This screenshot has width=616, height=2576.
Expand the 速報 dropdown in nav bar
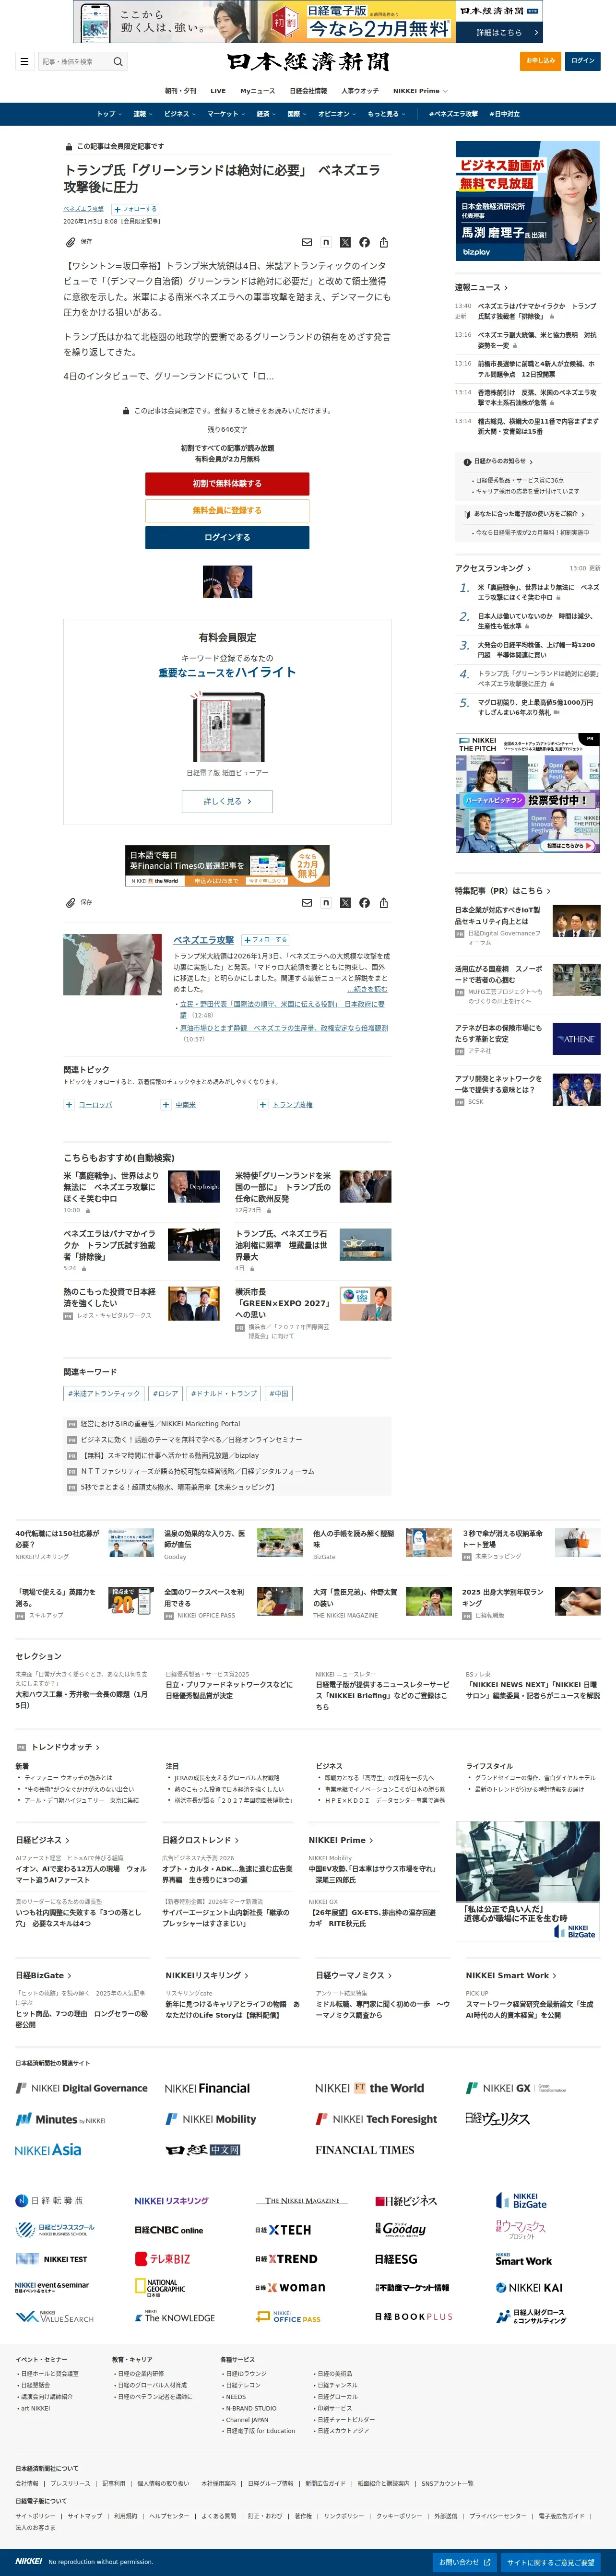tap(142, 114)
